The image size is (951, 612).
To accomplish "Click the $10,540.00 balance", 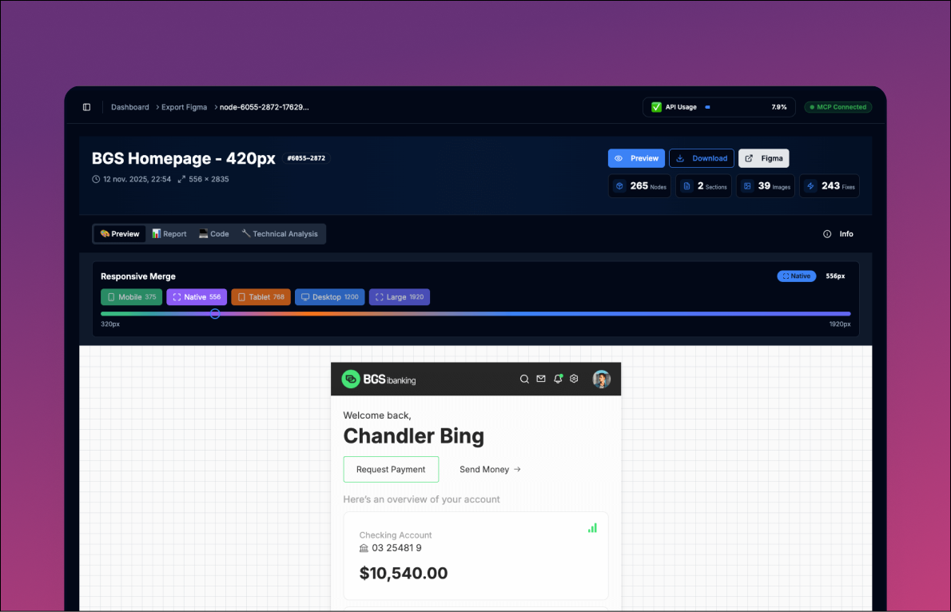I will click(404, 573).
